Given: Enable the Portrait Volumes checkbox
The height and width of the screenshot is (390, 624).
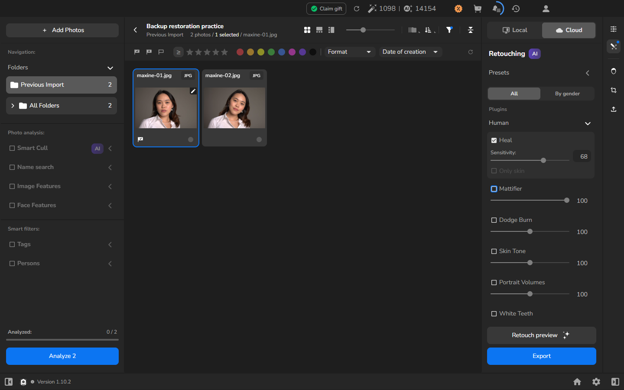Looking at the screenshot, I should click(494, 283).
